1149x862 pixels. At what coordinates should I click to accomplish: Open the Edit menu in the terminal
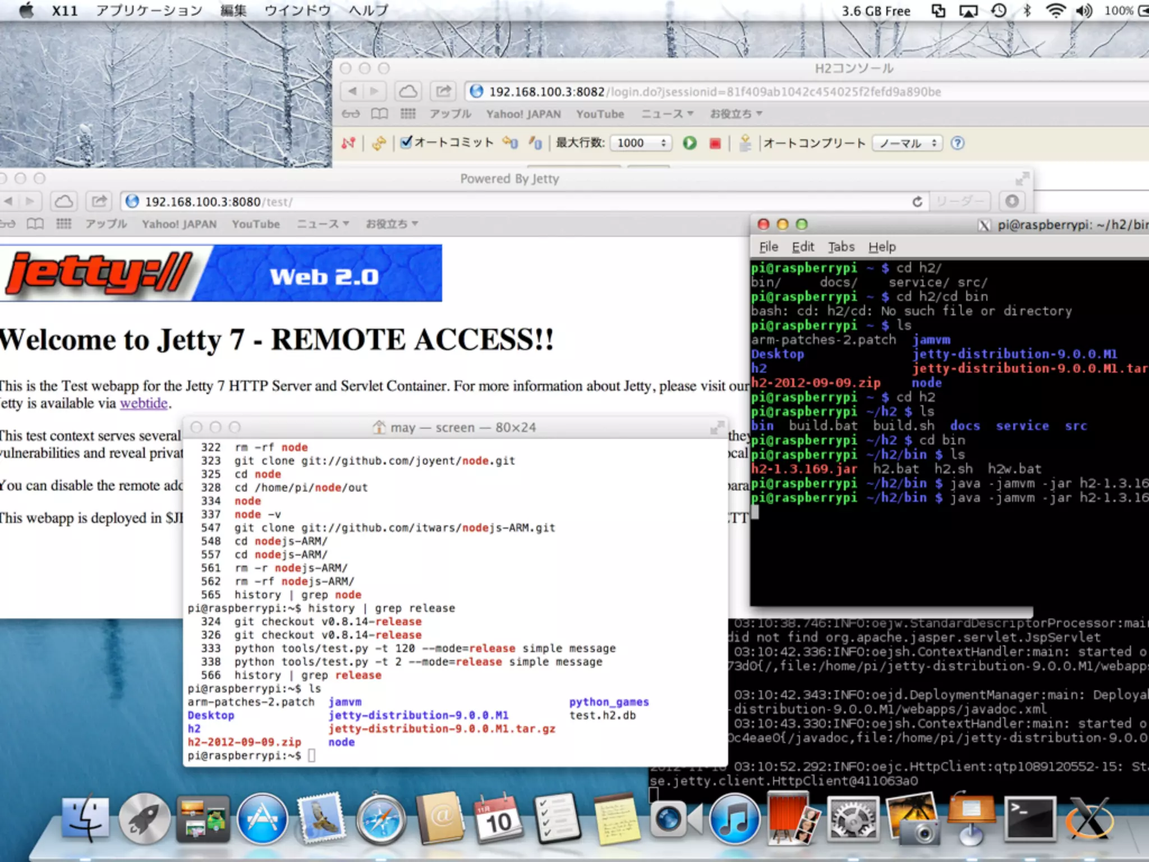point(802,247)
